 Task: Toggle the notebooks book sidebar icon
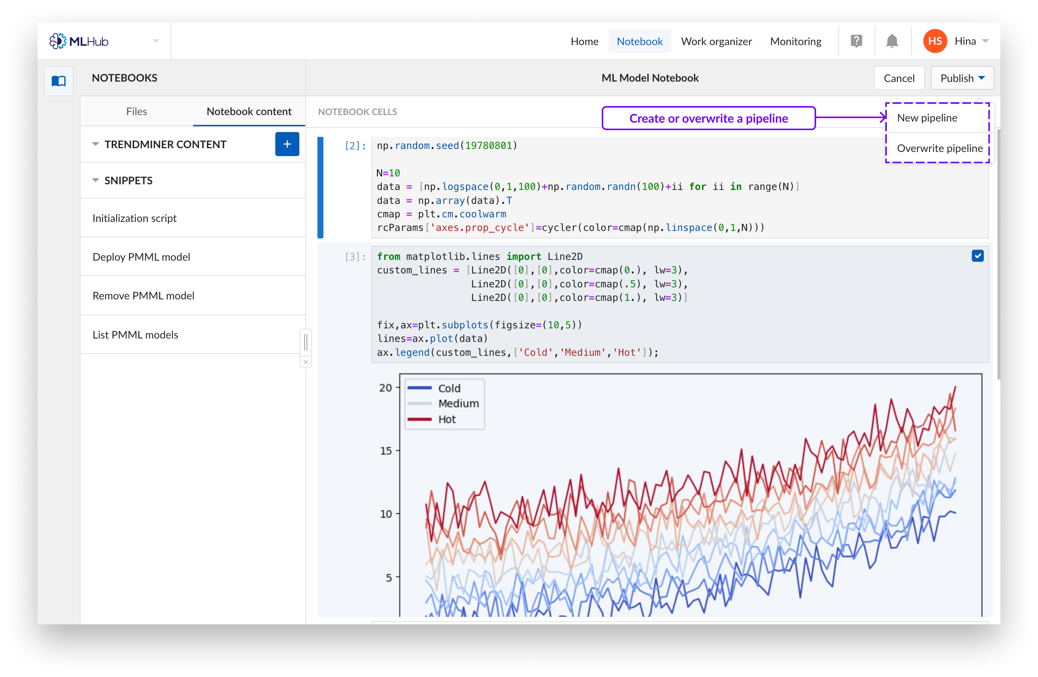click(x=59, y=81)
